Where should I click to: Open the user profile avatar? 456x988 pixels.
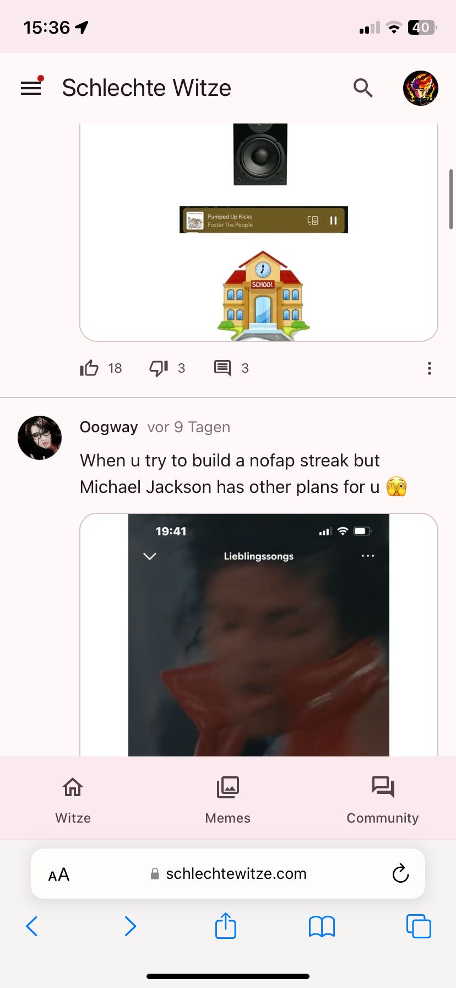pyautogui.click(x=421, y=88)
